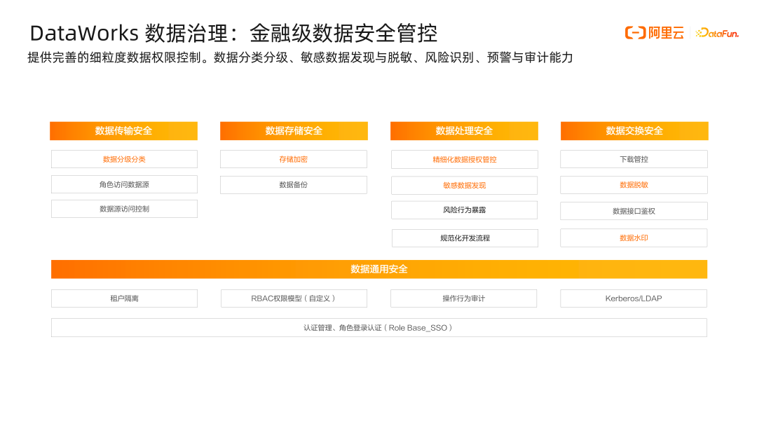757x426 pixels.
Task: Click the Alibaba Cloud (阿里云) logo
Action: pyautogui.click(x=652, y=33)
